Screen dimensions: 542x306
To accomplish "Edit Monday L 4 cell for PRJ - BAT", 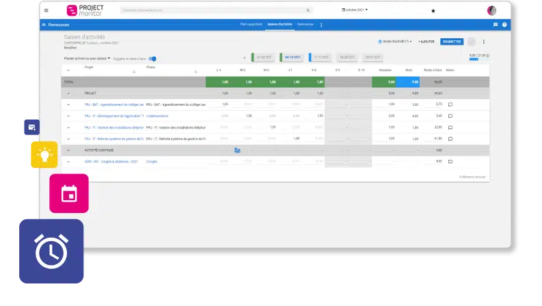I will click(219, 105).
